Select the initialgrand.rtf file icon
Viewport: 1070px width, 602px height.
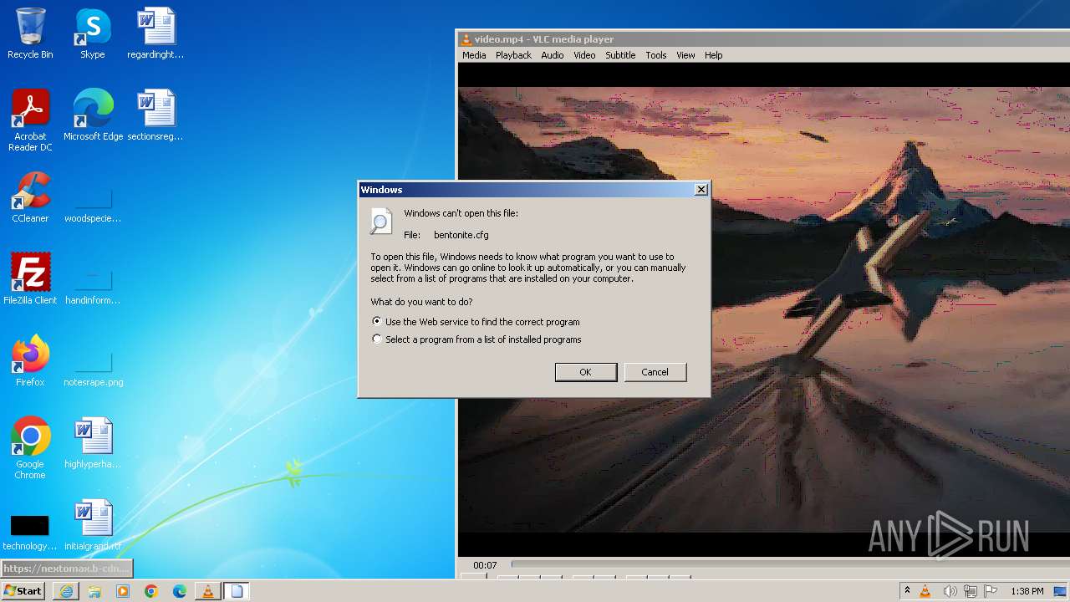coord(93,525)
